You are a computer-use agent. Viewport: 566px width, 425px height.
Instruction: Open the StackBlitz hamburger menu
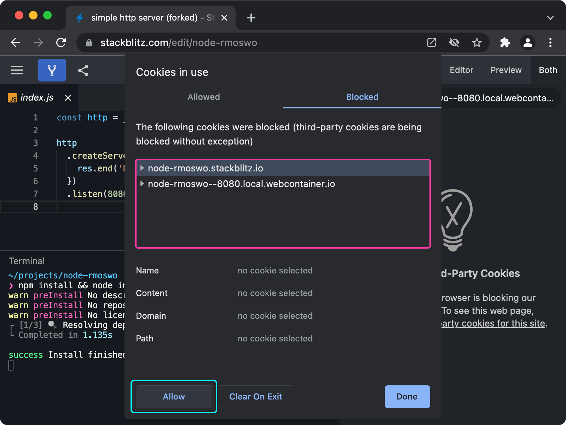pos(17,70)
